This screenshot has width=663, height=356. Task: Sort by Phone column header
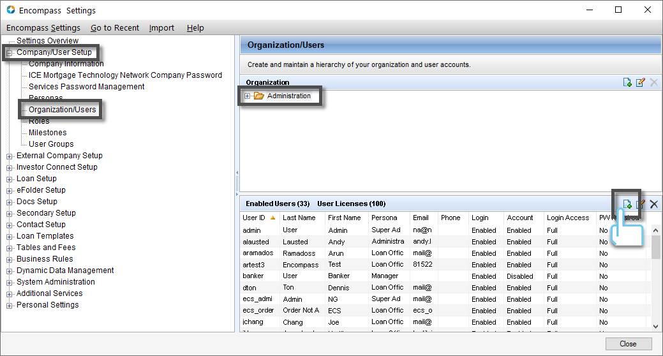pyautogui.click(x=453, y=218)
